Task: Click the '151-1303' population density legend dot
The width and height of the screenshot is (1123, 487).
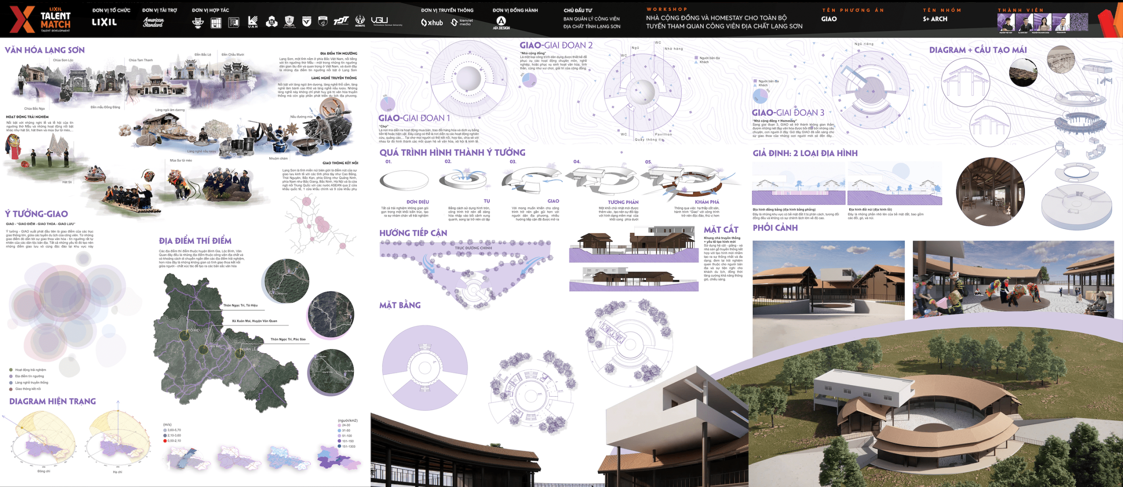Action: pyautogui.click(x=340, y=447)
